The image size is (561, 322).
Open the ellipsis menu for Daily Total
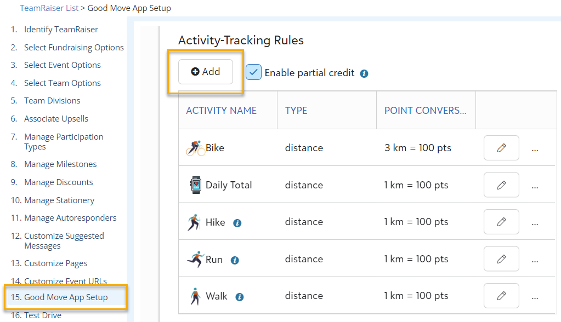click(535, 187)
